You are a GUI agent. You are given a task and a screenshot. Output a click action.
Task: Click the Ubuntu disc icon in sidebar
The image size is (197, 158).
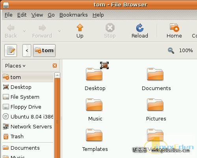(x=6, y=117)
